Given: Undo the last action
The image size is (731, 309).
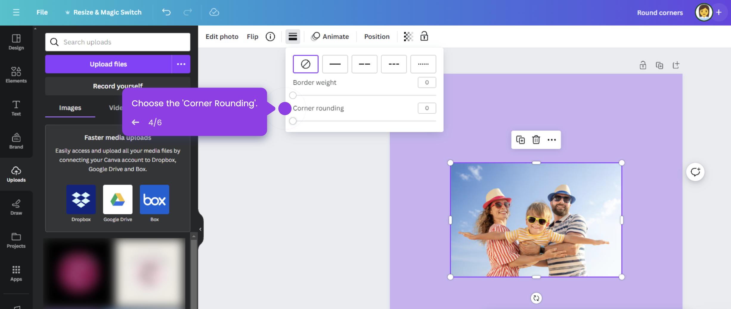Looking at the screenshot, I should point(167,12).
